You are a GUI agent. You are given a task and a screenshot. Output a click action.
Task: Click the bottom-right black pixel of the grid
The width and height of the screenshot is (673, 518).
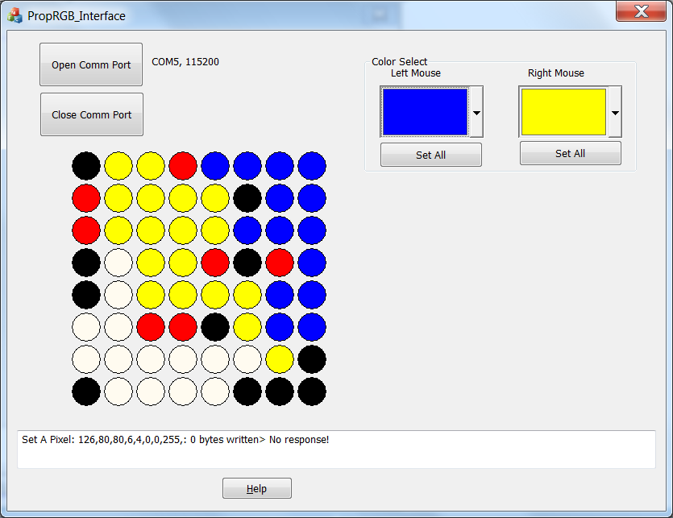pyautogui.click(x=312, y=391)
